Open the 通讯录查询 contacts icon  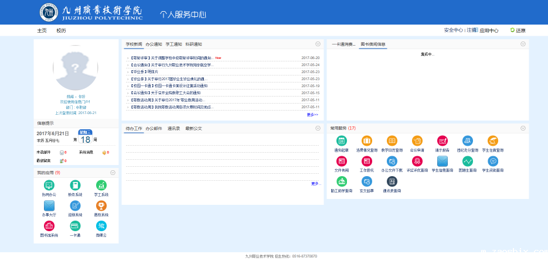tap(392, 181)
